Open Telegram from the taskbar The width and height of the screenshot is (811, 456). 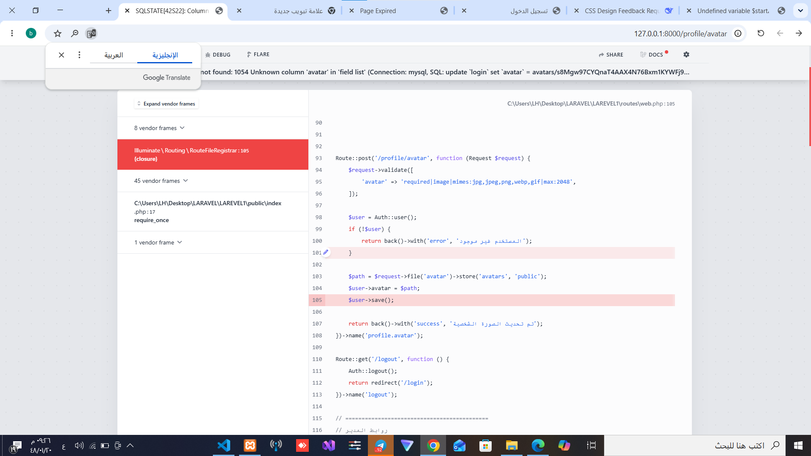click(x=381, y=445)
